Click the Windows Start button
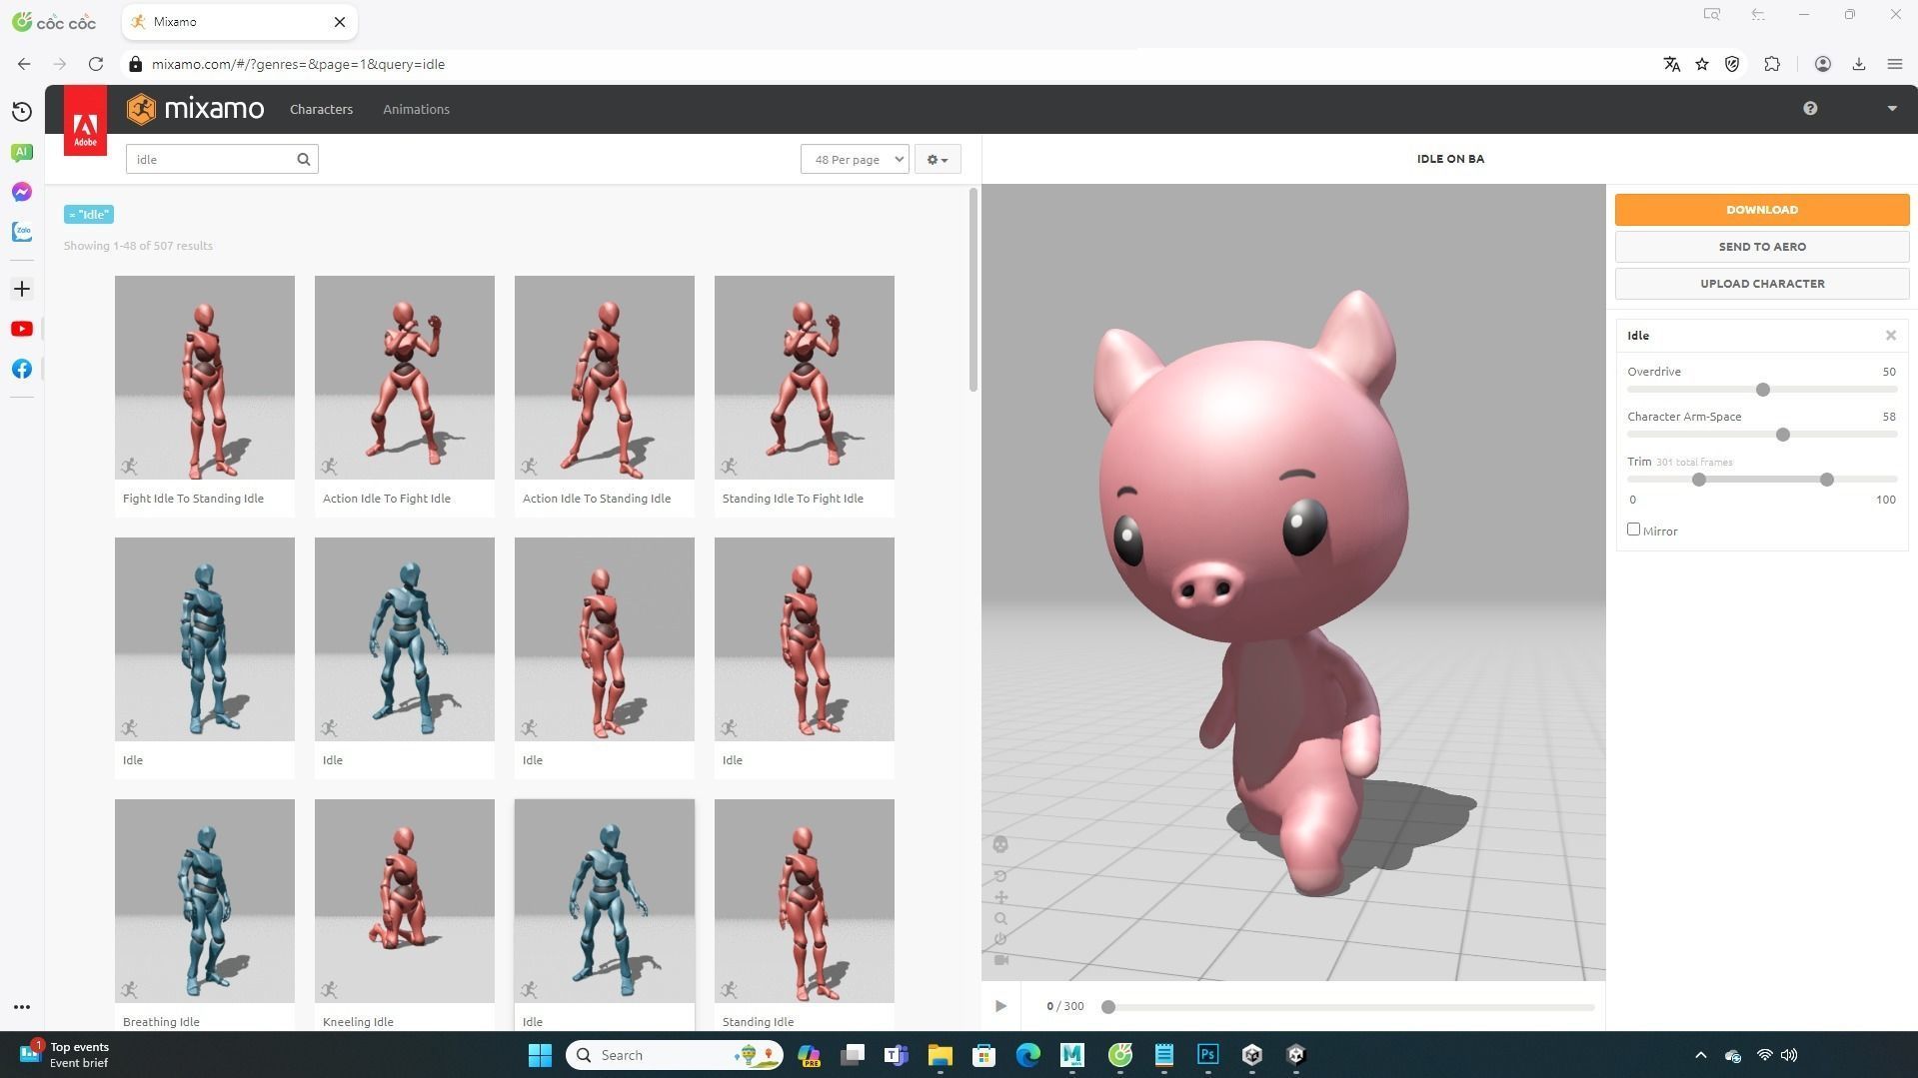Viewport: 1918px width, 1078px height. coord(540,1055)
